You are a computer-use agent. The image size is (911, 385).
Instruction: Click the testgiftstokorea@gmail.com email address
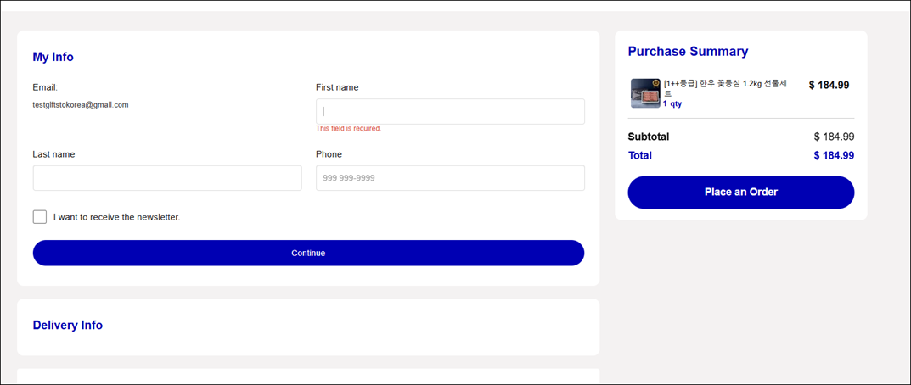tap(81, 105)
